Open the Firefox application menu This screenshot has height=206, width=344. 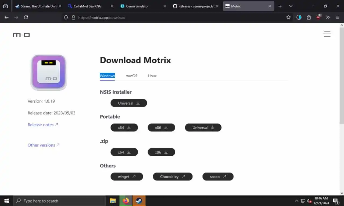(x=338, y=17)
